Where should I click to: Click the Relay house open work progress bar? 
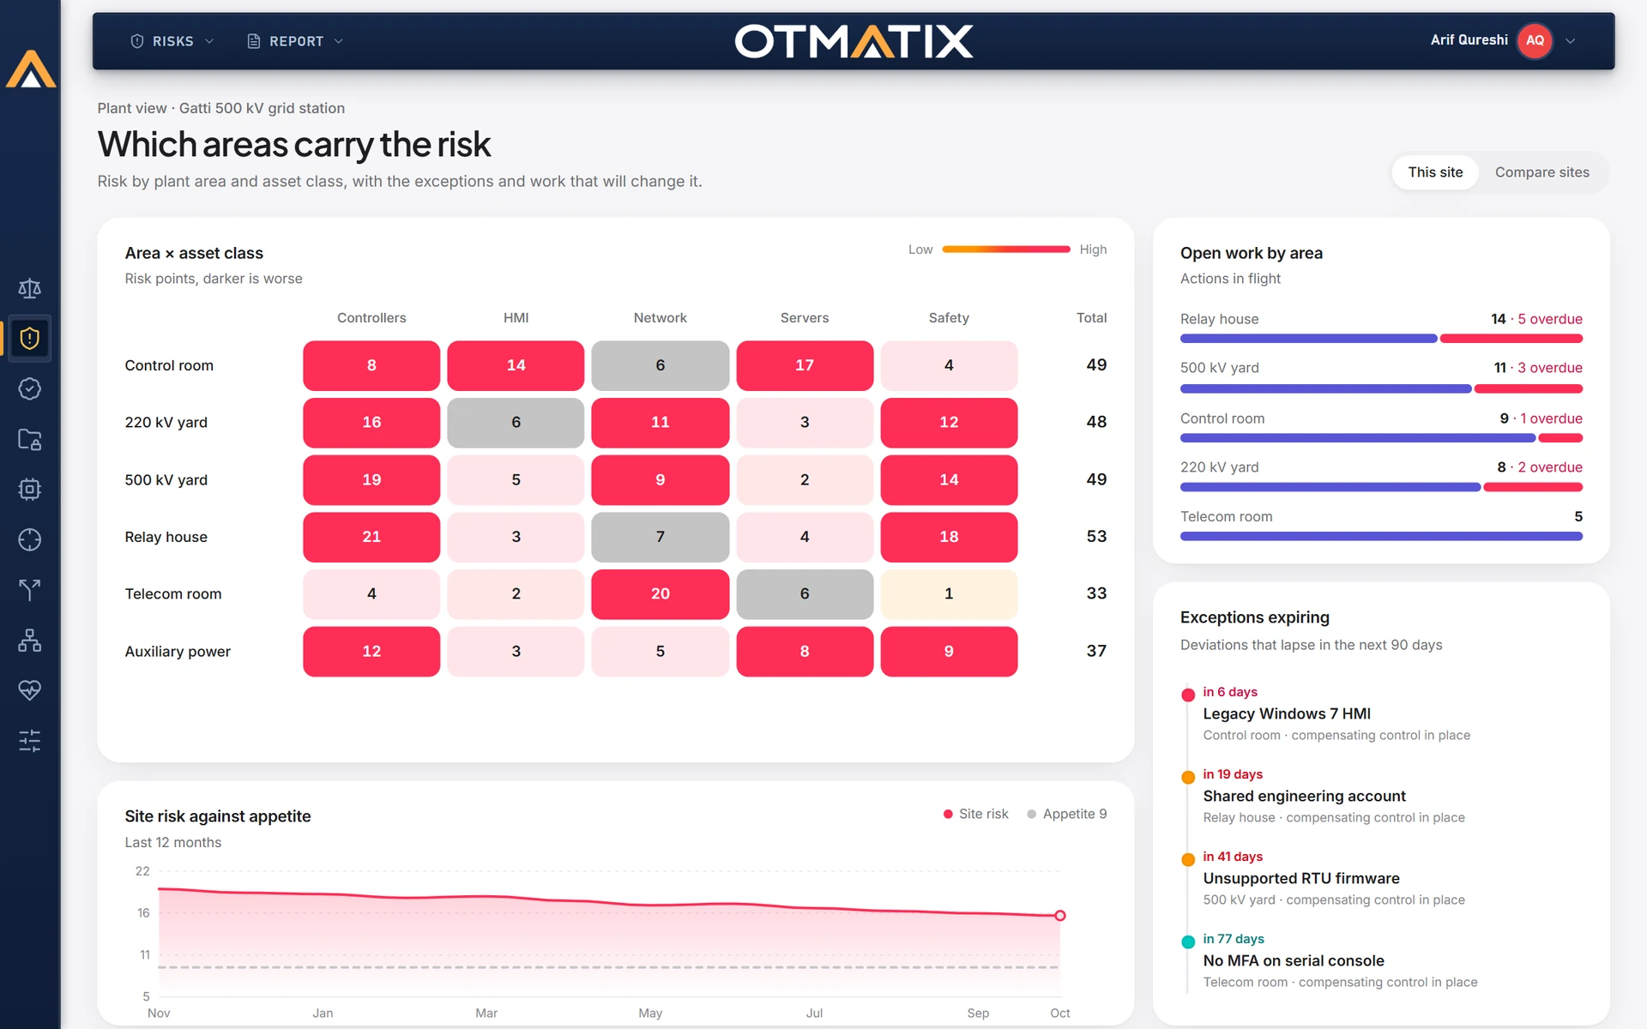(1381, 339)
